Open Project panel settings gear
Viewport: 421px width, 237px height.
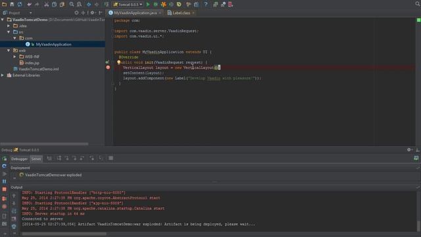coord(93,13)
